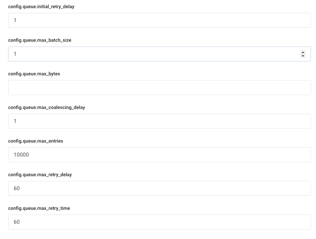Click the max_entries input field
The height and width of the screenshot is (239, 316).
coord(159,155)
